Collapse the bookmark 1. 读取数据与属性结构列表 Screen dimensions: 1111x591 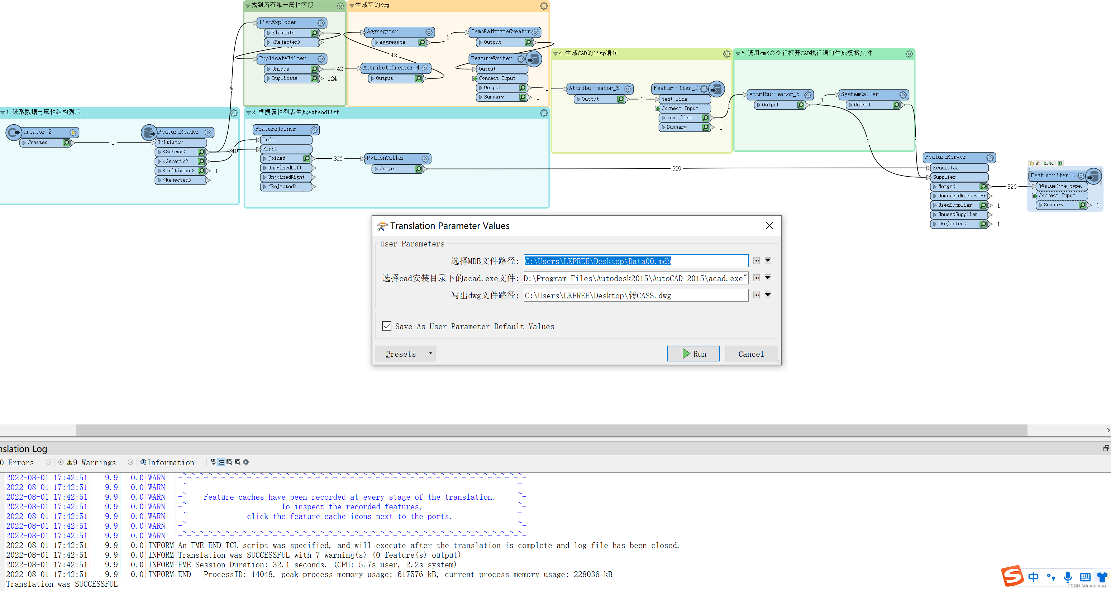(4, 112)
